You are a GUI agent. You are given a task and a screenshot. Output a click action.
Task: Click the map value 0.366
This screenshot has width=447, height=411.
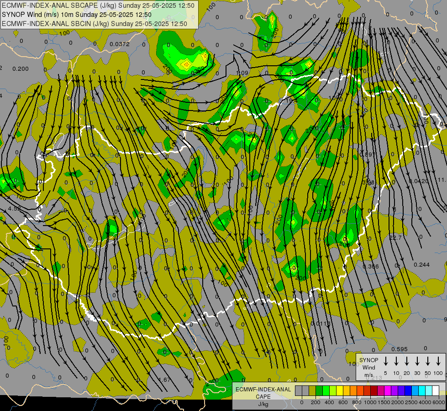click(x=371, y=266)
